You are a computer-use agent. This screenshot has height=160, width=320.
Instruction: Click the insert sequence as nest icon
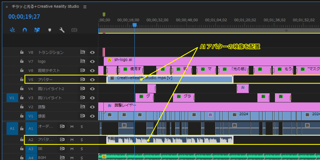click(x=12, y=30)
